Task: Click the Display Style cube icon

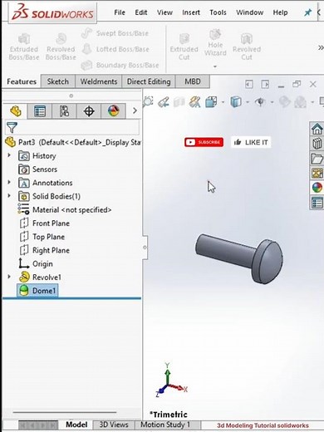Action: pyautogui.click(x=236, y=102)
